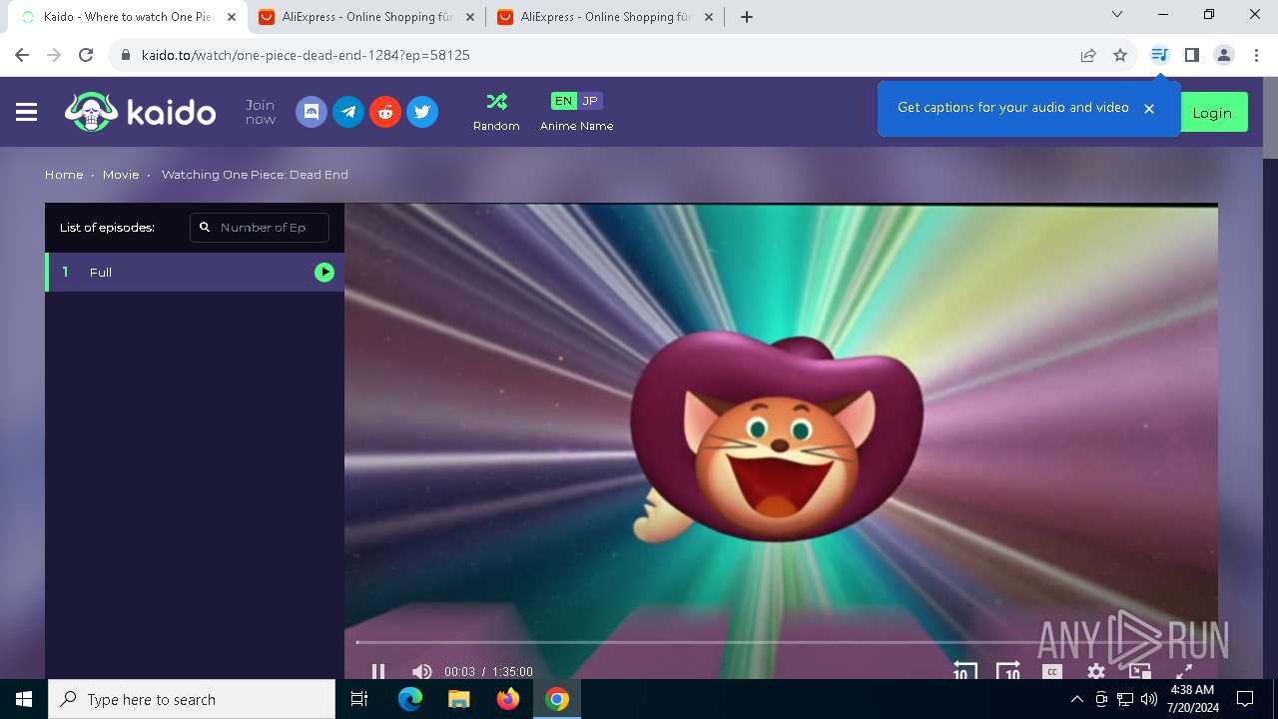Image resolution: width=1278 pixels, height=719 pixels.
Task: Go to Movie breadcrumb
Action: [121, 175]
